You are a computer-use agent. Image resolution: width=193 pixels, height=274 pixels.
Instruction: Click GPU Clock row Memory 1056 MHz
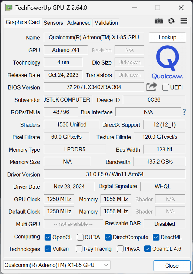coord(116,199)
